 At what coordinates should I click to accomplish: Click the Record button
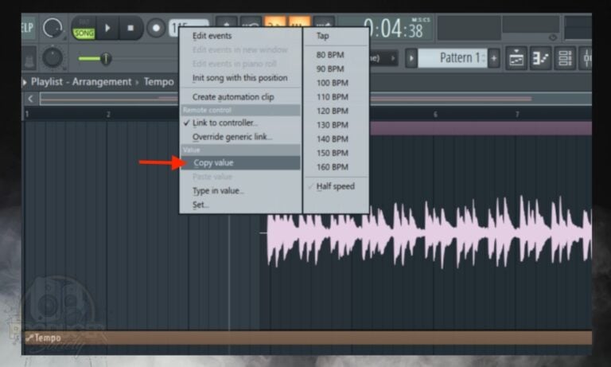156,28
